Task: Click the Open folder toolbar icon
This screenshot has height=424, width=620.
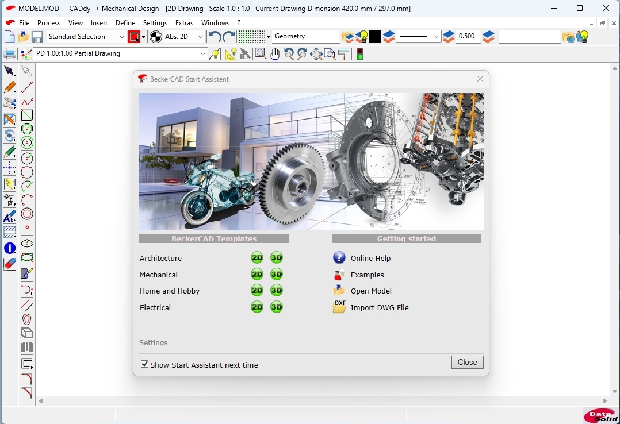Action: point(23,37)
